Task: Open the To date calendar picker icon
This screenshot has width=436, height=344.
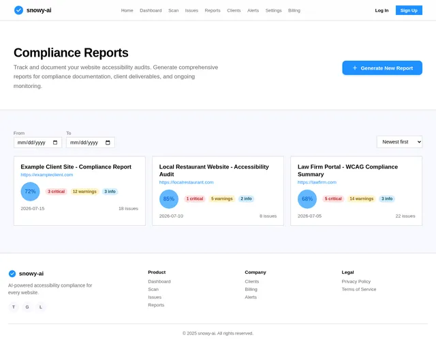Action: 108,143
